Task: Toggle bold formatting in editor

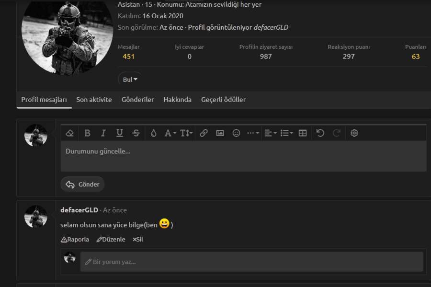Action: tap(88, 133)
